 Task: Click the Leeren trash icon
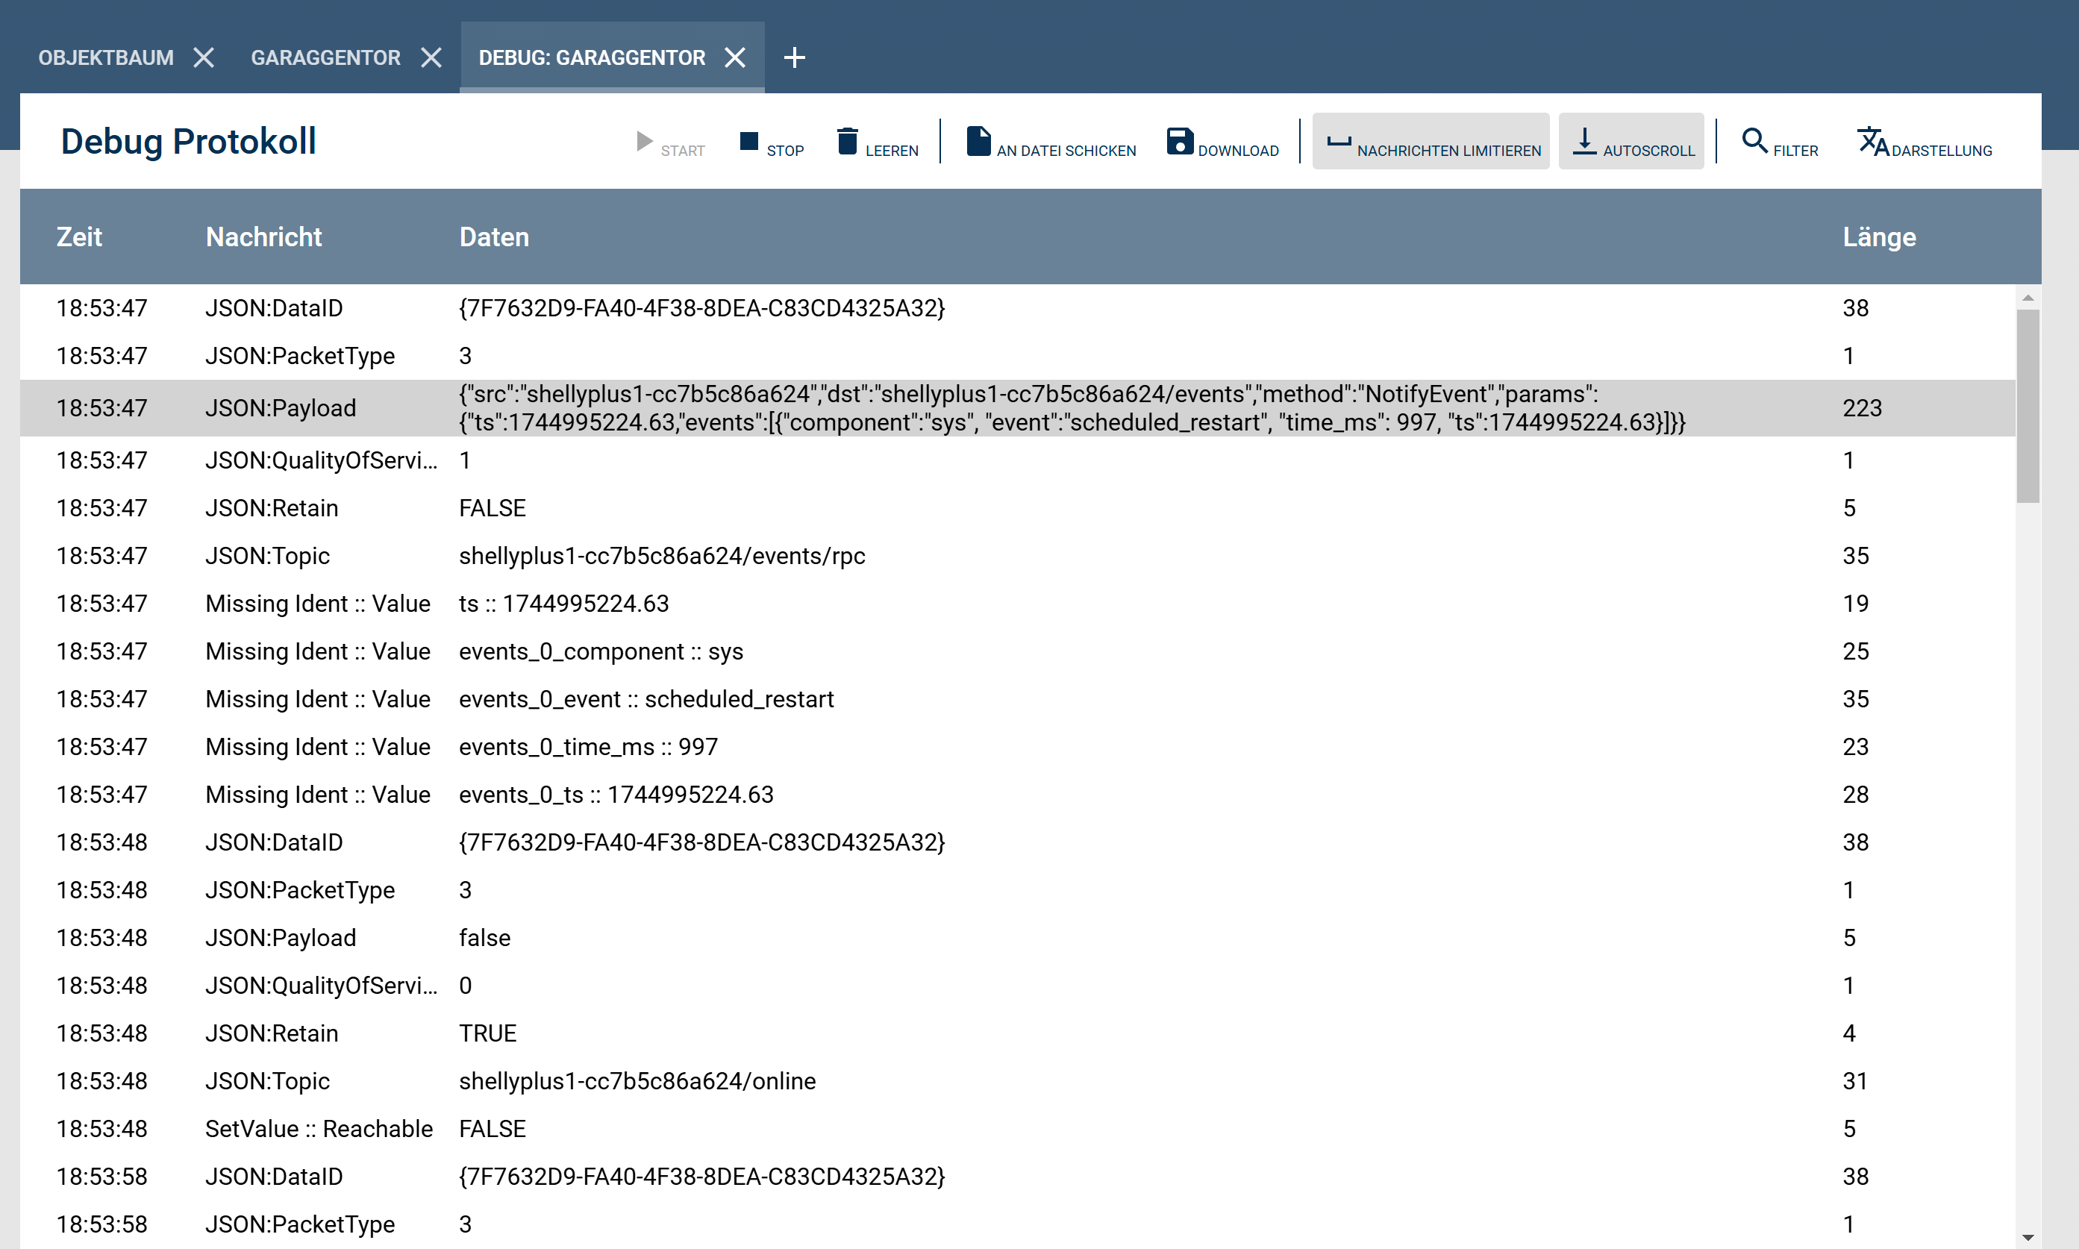(848, 142)
